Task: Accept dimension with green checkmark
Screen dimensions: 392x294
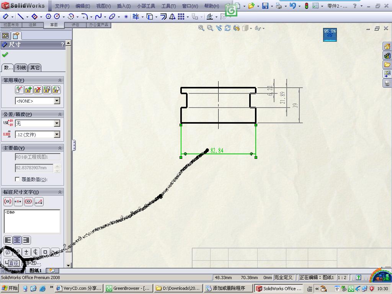Action: point(5,54)
